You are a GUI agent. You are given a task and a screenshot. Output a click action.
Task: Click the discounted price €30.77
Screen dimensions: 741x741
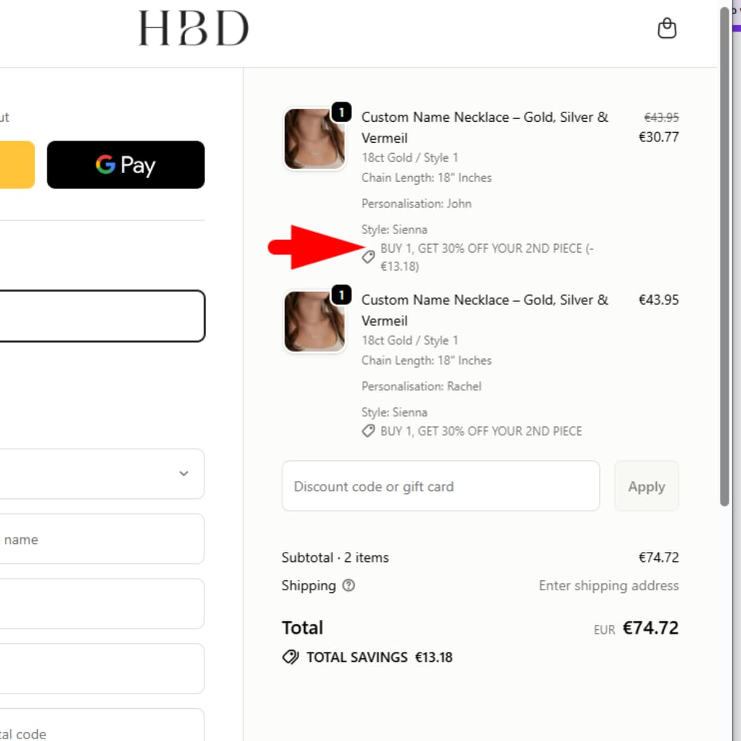(658, 137)
